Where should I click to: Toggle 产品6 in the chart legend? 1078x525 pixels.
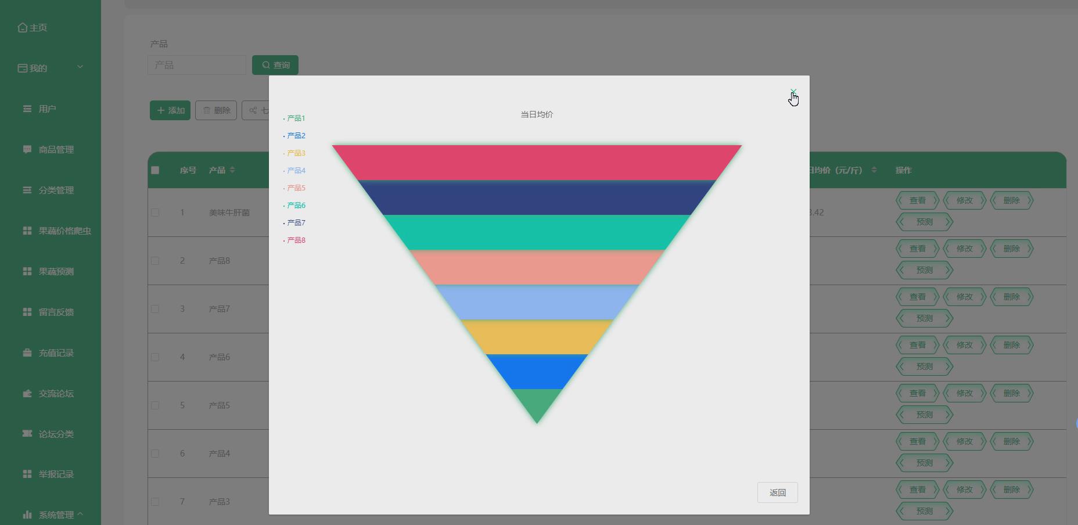click(294, 205)
